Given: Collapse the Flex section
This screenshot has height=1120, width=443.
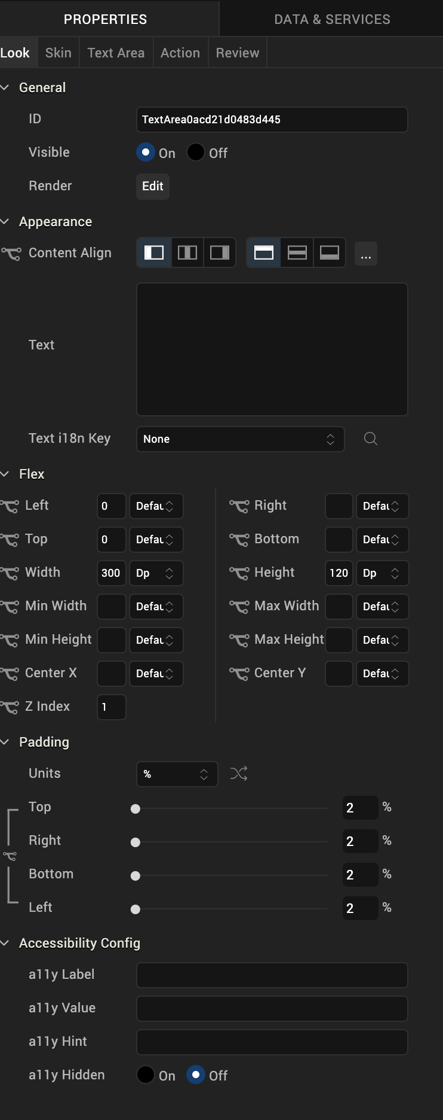Looking at the screenshot, I should click(x=5, y=474).
